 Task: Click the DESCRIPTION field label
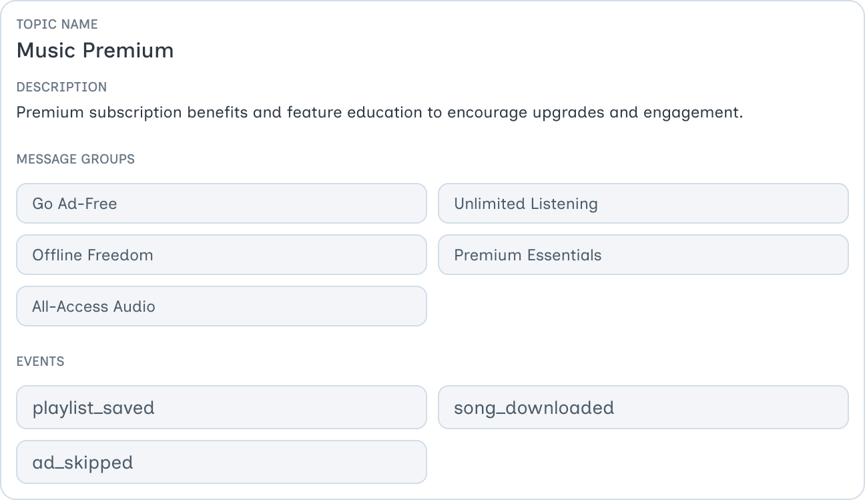61,87
